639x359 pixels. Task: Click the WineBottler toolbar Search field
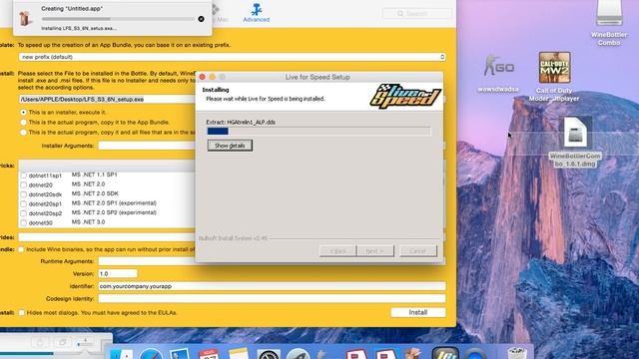point(417,13)
